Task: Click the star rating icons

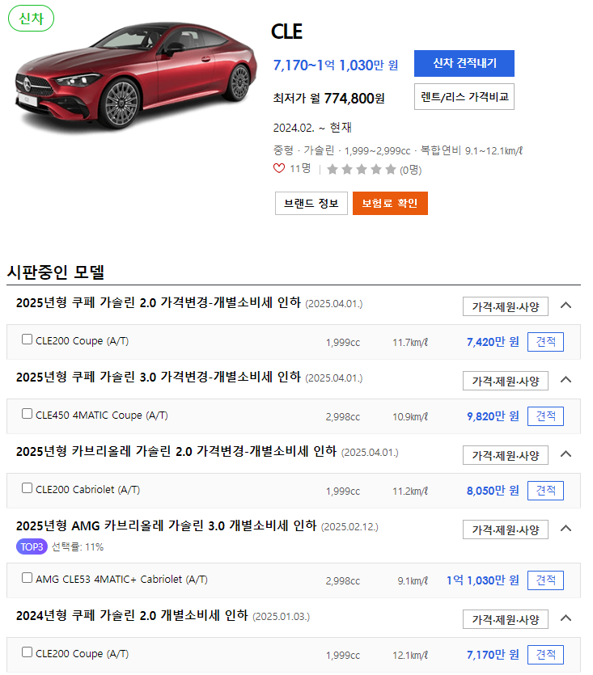Action: click(x=361, y=170)
